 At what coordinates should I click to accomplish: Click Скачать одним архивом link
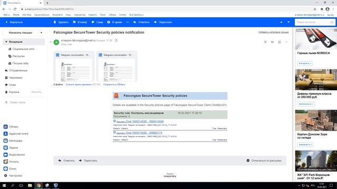[78, 85]
